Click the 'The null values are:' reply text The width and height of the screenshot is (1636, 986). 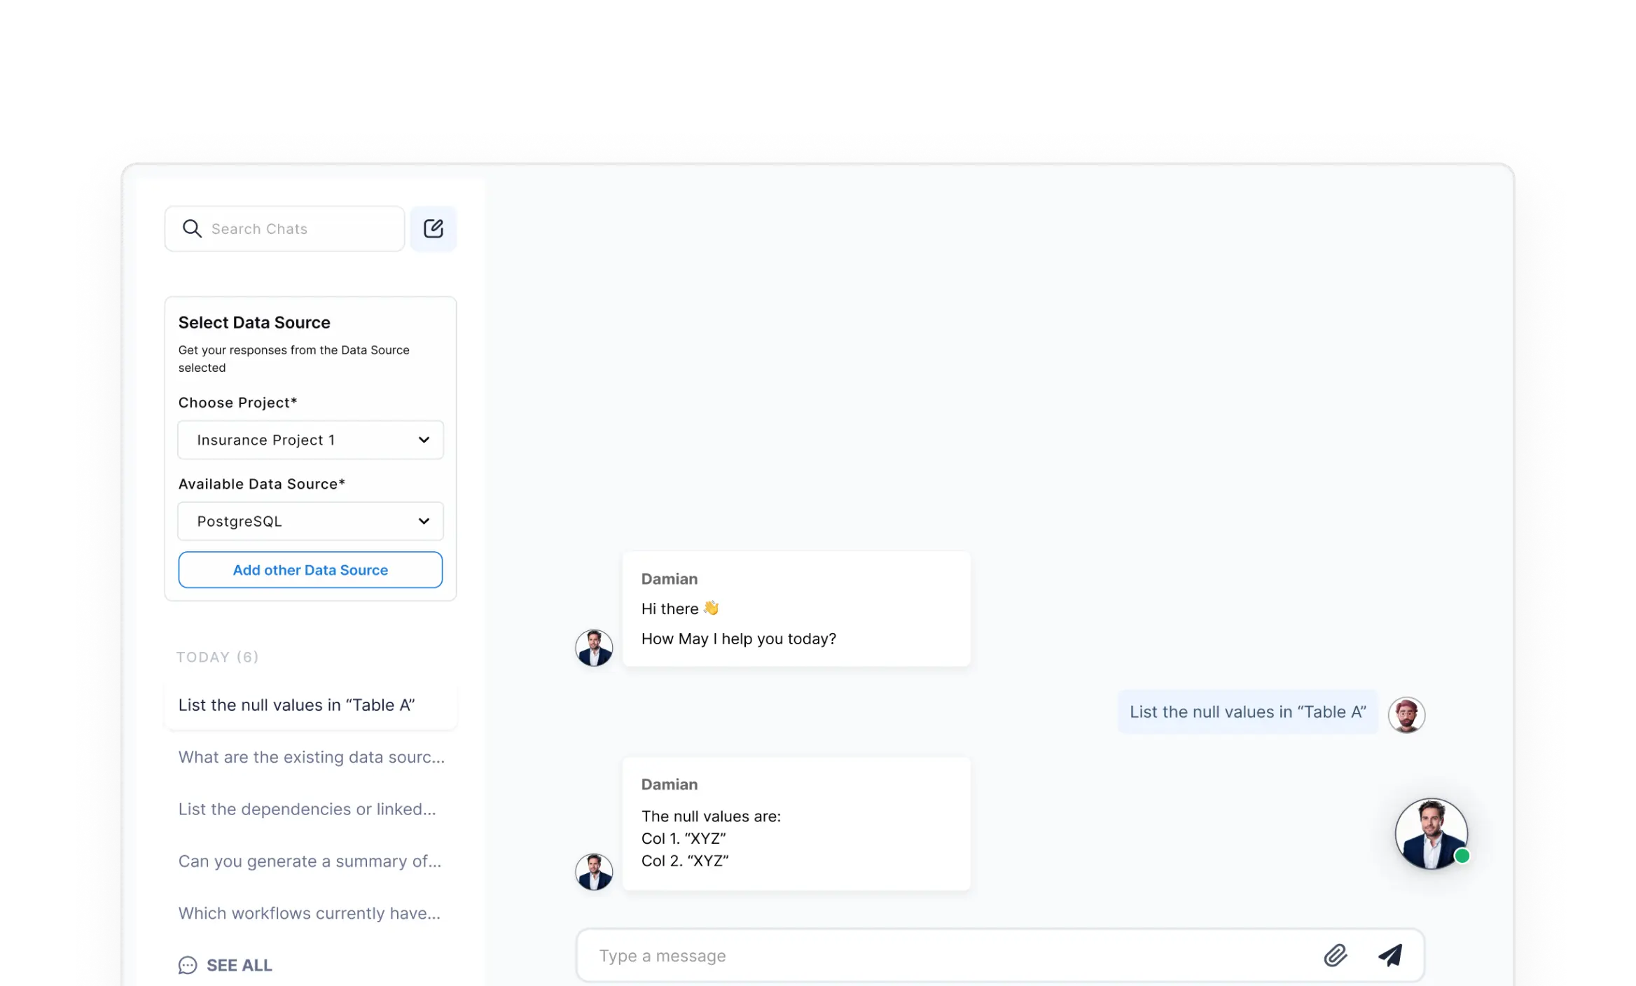(x=711, y=816)
